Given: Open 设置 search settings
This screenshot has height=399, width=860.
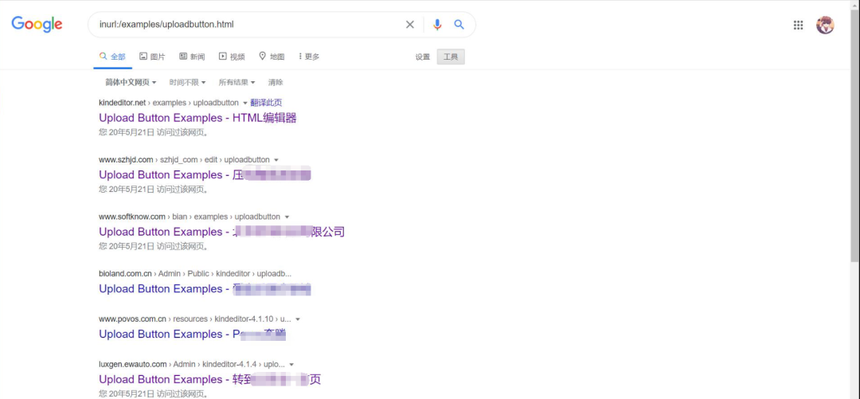Looking at the screenshot, I should click(x=422, y=57).
